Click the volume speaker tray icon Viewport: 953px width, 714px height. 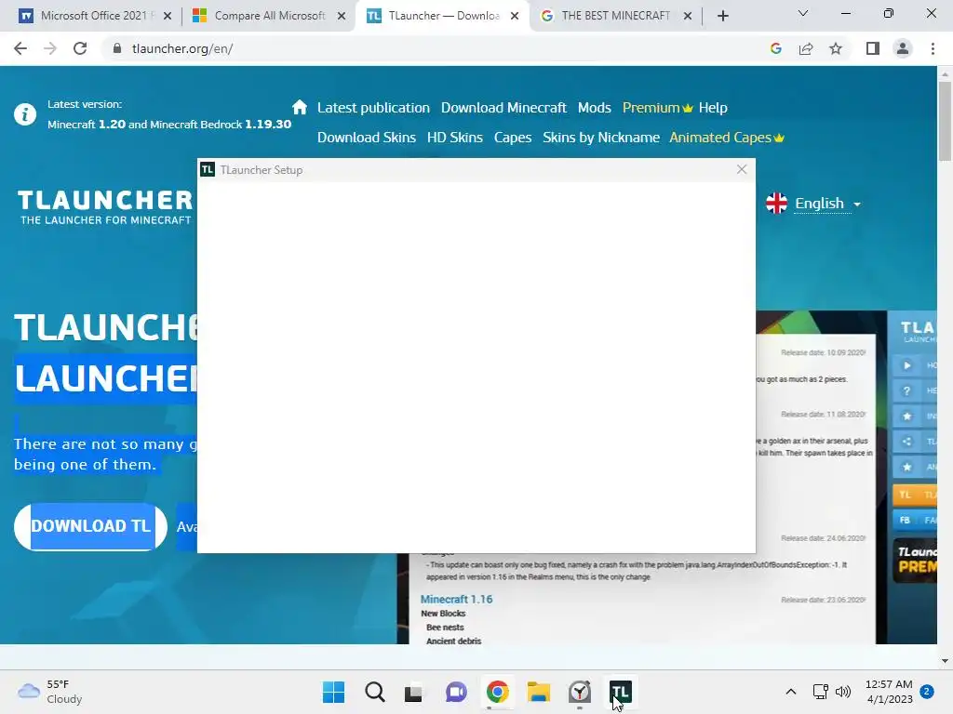click(843, 692)
